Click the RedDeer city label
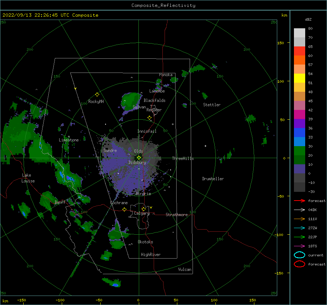The image size is (327, 305). pos(154,110)
